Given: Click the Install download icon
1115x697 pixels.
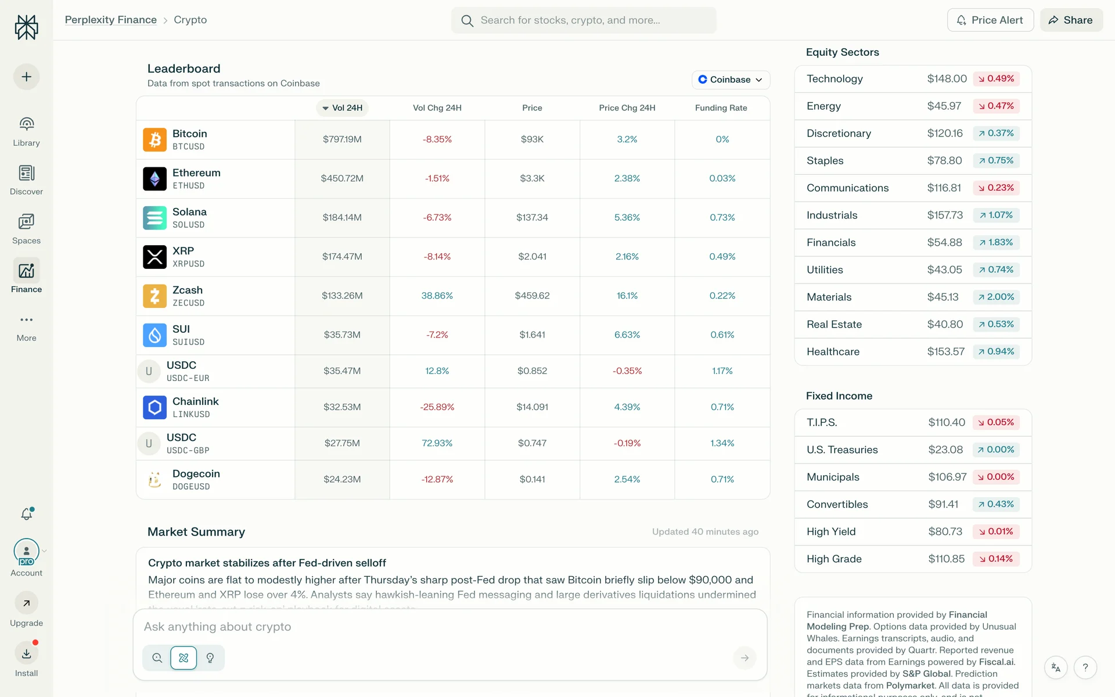Looking at the screenshot, I should (x=26, y=654).
